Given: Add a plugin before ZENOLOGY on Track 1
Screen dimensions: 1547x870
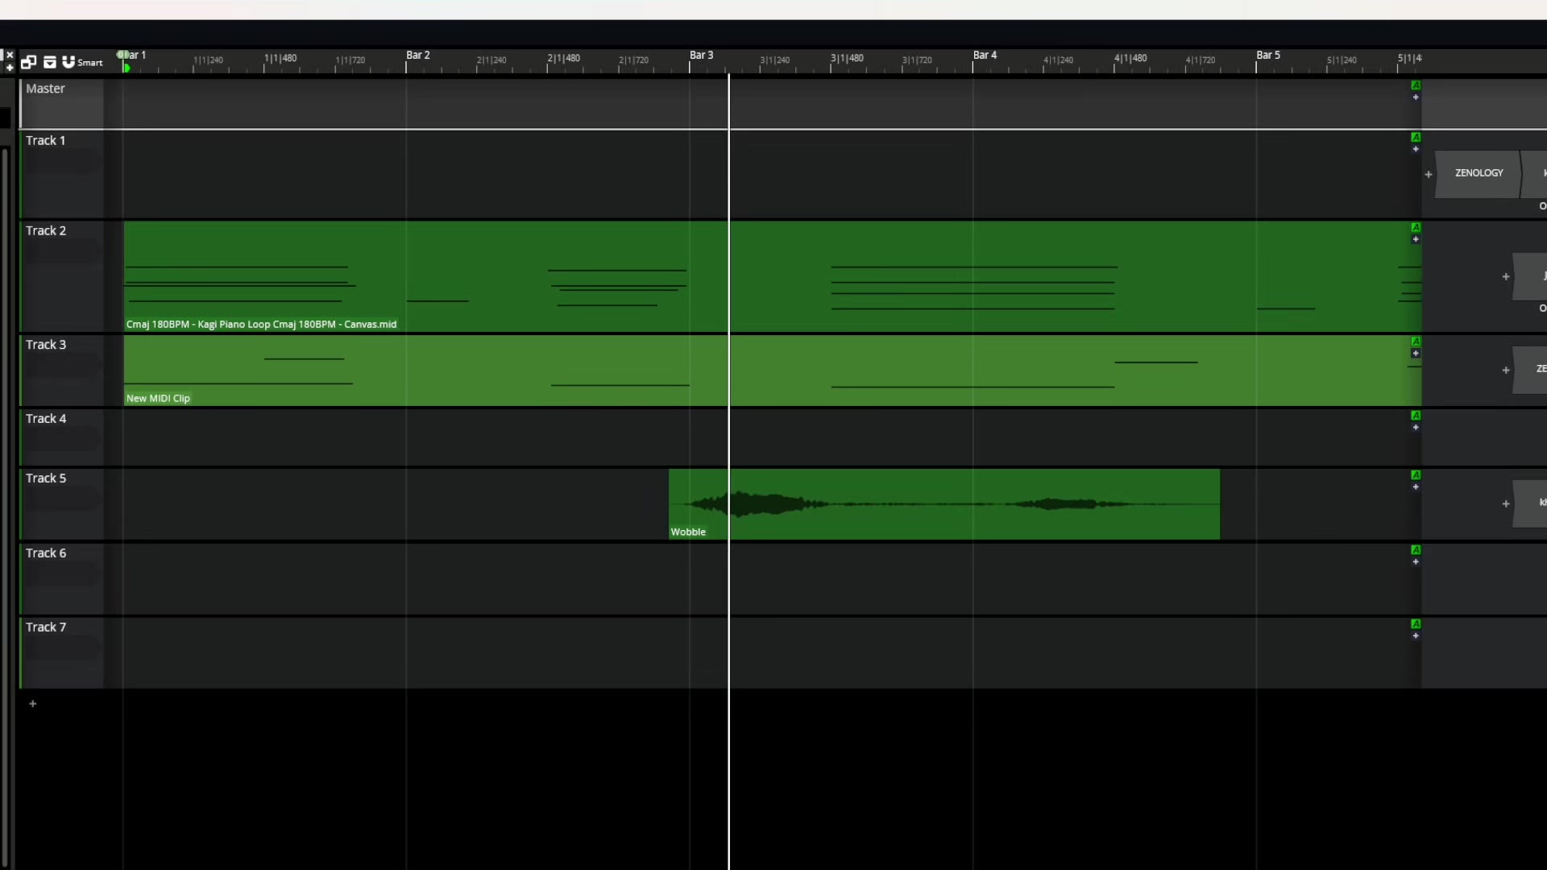Looking at the screenshot, I should 1429,174.
